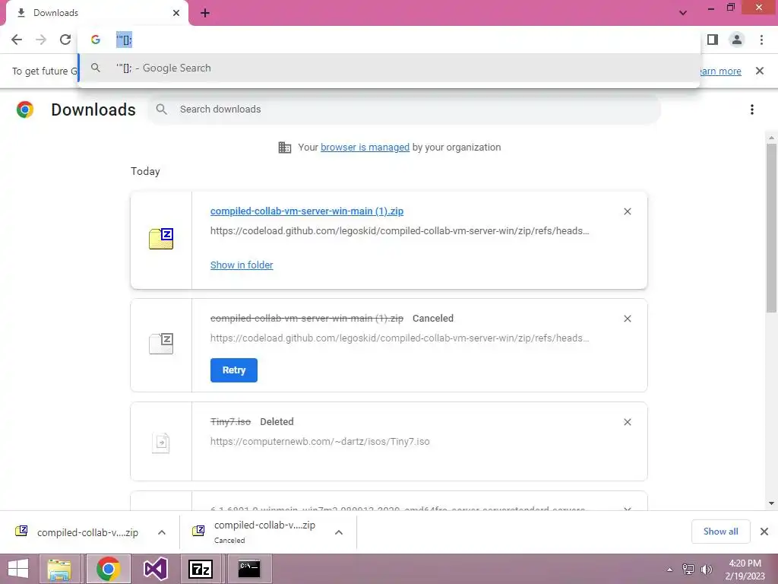Click the Google icon in the address bar

click(96, 40)
